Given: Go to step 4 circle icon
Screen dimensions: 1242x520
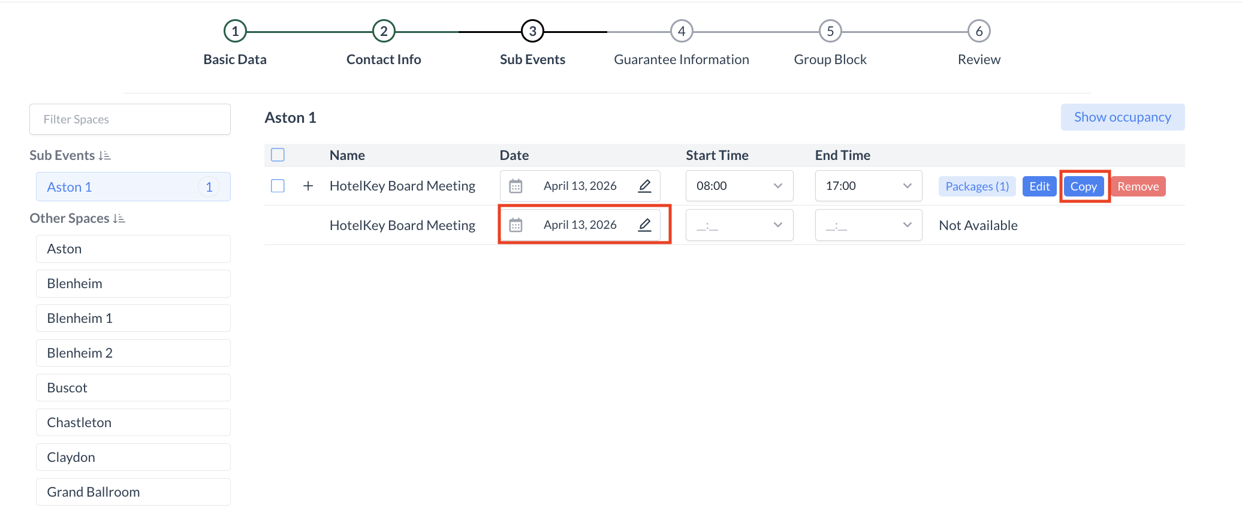Looking at the screenshot, I should [681, 31].
